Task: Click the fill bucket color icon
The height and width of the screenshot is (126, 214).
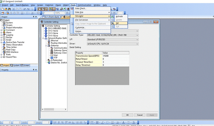Action: [x=117, y=122]
